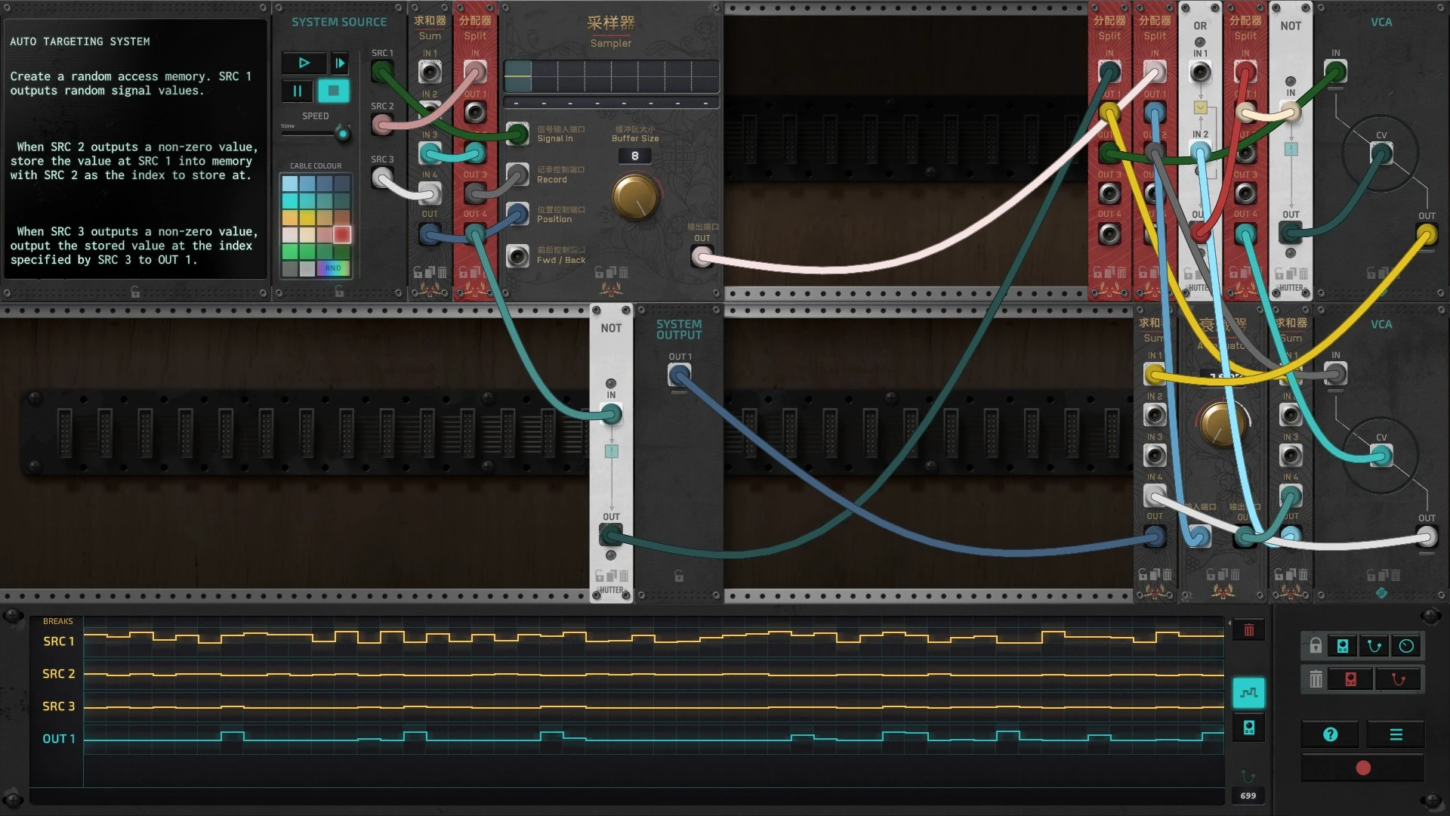Click the Step Forward button
The image size is (1450, 816).
[x=340, y=63]
